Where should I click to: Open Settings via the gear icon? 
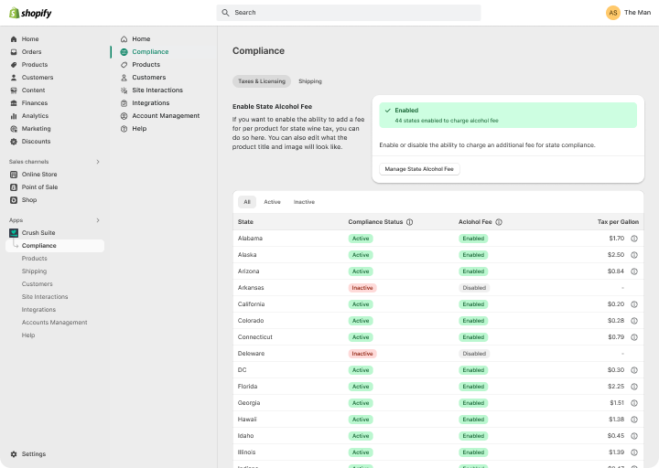point(14,454)
